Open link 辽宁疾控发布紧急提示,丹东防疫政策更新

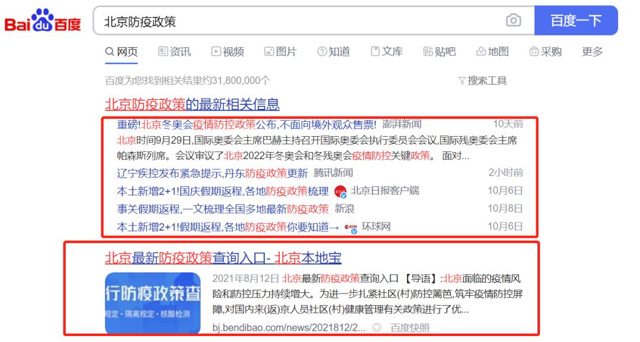(x=212, y=173)
